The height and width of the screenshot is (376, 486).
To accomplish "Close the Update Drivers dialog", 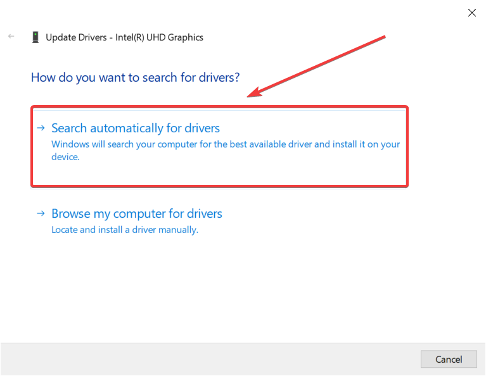I will tap(471, 13).
